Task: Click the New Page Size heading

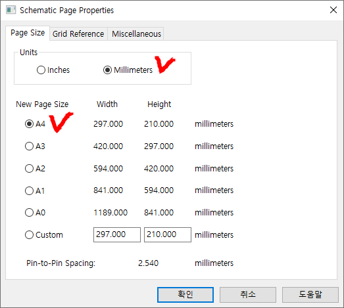Action: click(x=42, y=104)
